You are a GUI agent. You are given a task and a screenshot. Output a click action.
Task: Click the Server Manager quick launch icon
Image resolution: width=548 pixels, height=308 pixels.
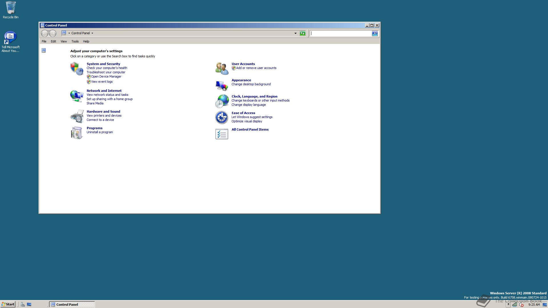pos(23,304)
